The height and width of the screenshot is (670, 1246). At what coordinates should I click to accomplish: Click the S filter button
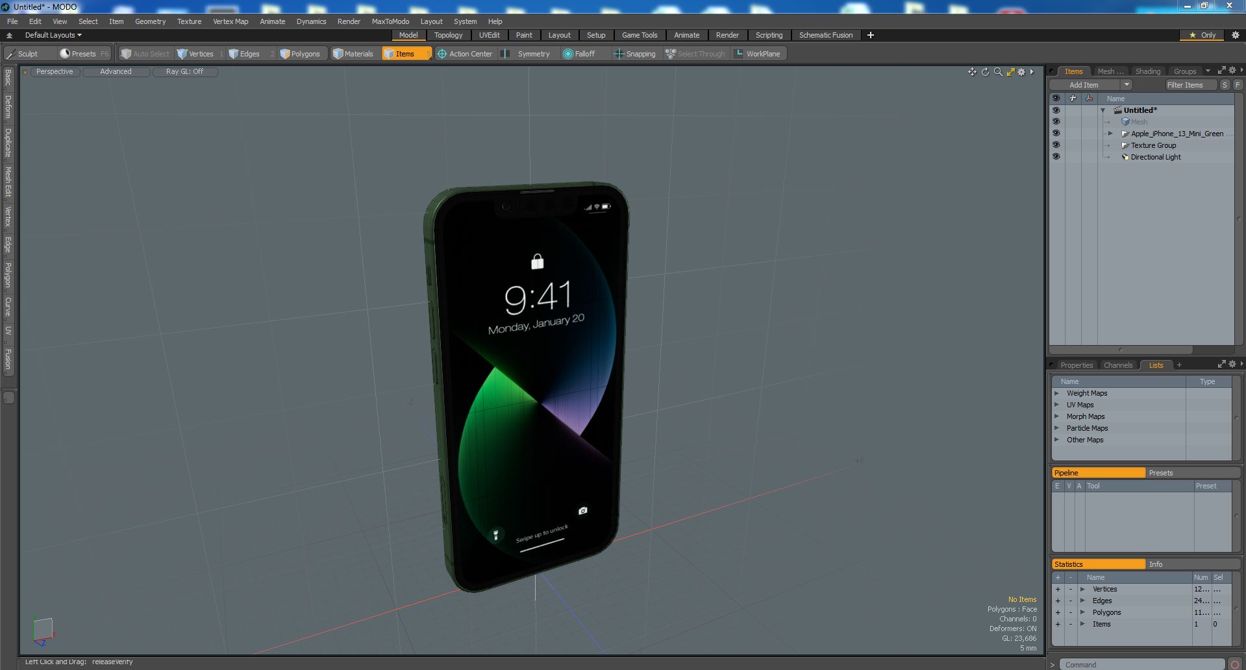(x=1225, y=85)
